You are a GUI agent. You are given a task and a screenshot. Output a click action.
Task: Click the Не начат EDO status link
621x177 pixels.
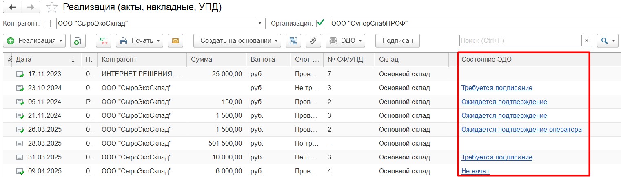(x=475, y=171)
